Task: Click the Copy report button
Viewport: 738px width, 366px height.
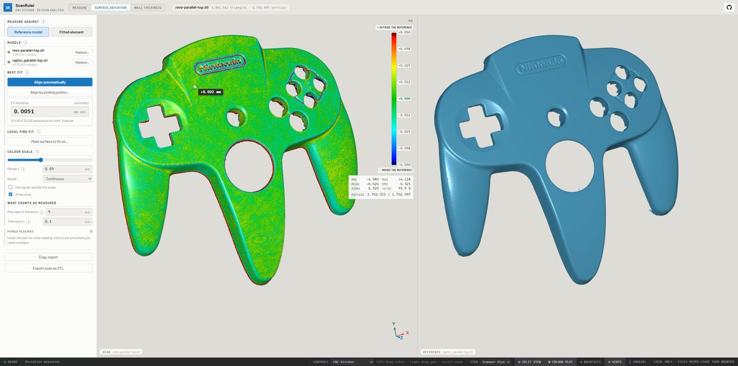Action: point(49,257)
